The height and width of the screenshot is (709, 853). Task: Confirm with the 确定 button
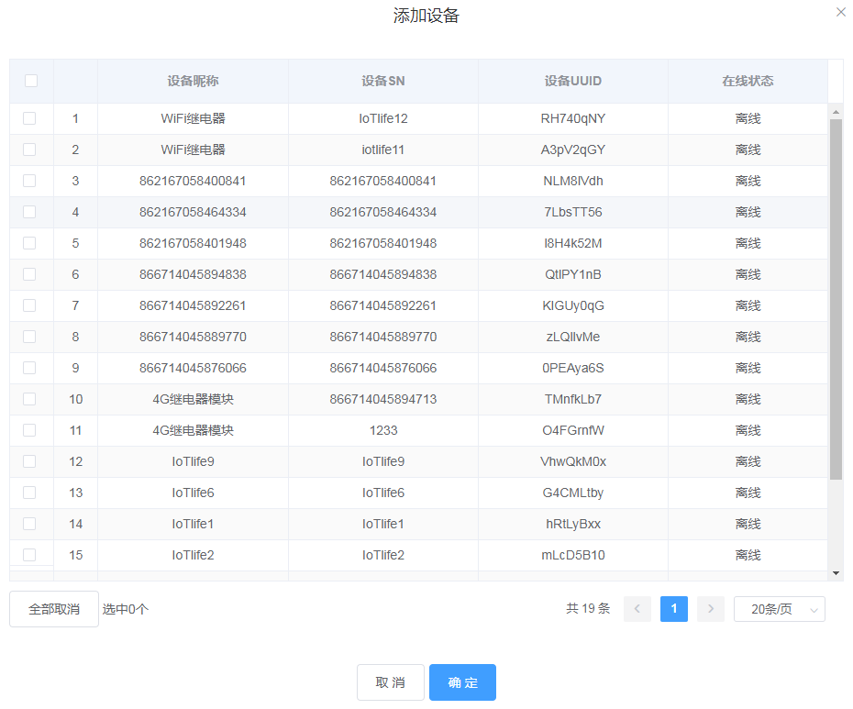(462, 682)
